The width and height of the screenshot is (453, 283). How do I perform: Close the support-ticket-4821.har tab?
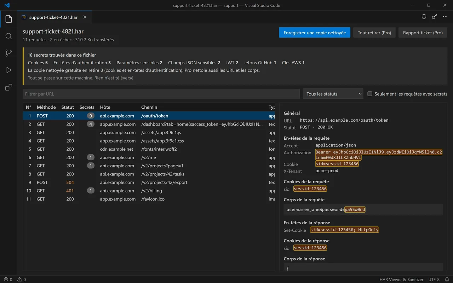(85, 17)
